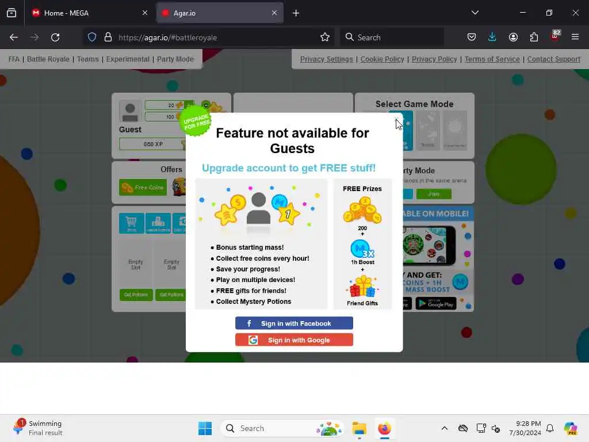The height and width of the screenshot is (442, 589).
Task: Open Firefox from taskbar
Action: pos(384,428)
